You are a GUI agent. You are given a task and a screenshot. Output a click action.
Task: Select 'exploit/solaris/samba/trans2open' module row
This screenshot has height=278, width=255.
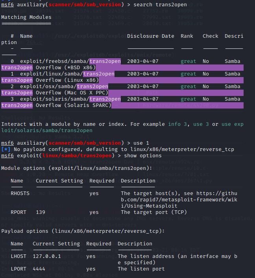pyautogui.click(x=70, y=99)
